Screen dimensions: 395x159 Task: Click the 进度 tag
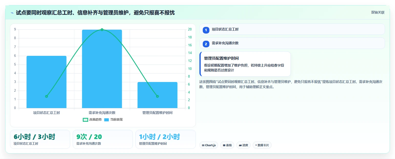243,145
